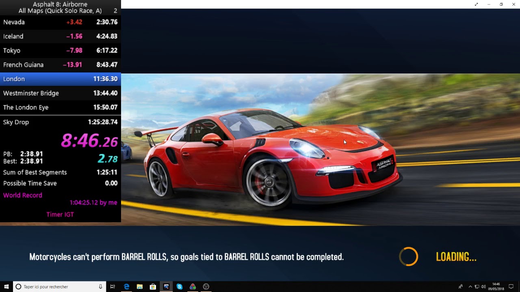Click the World Record label

[23, 195]
